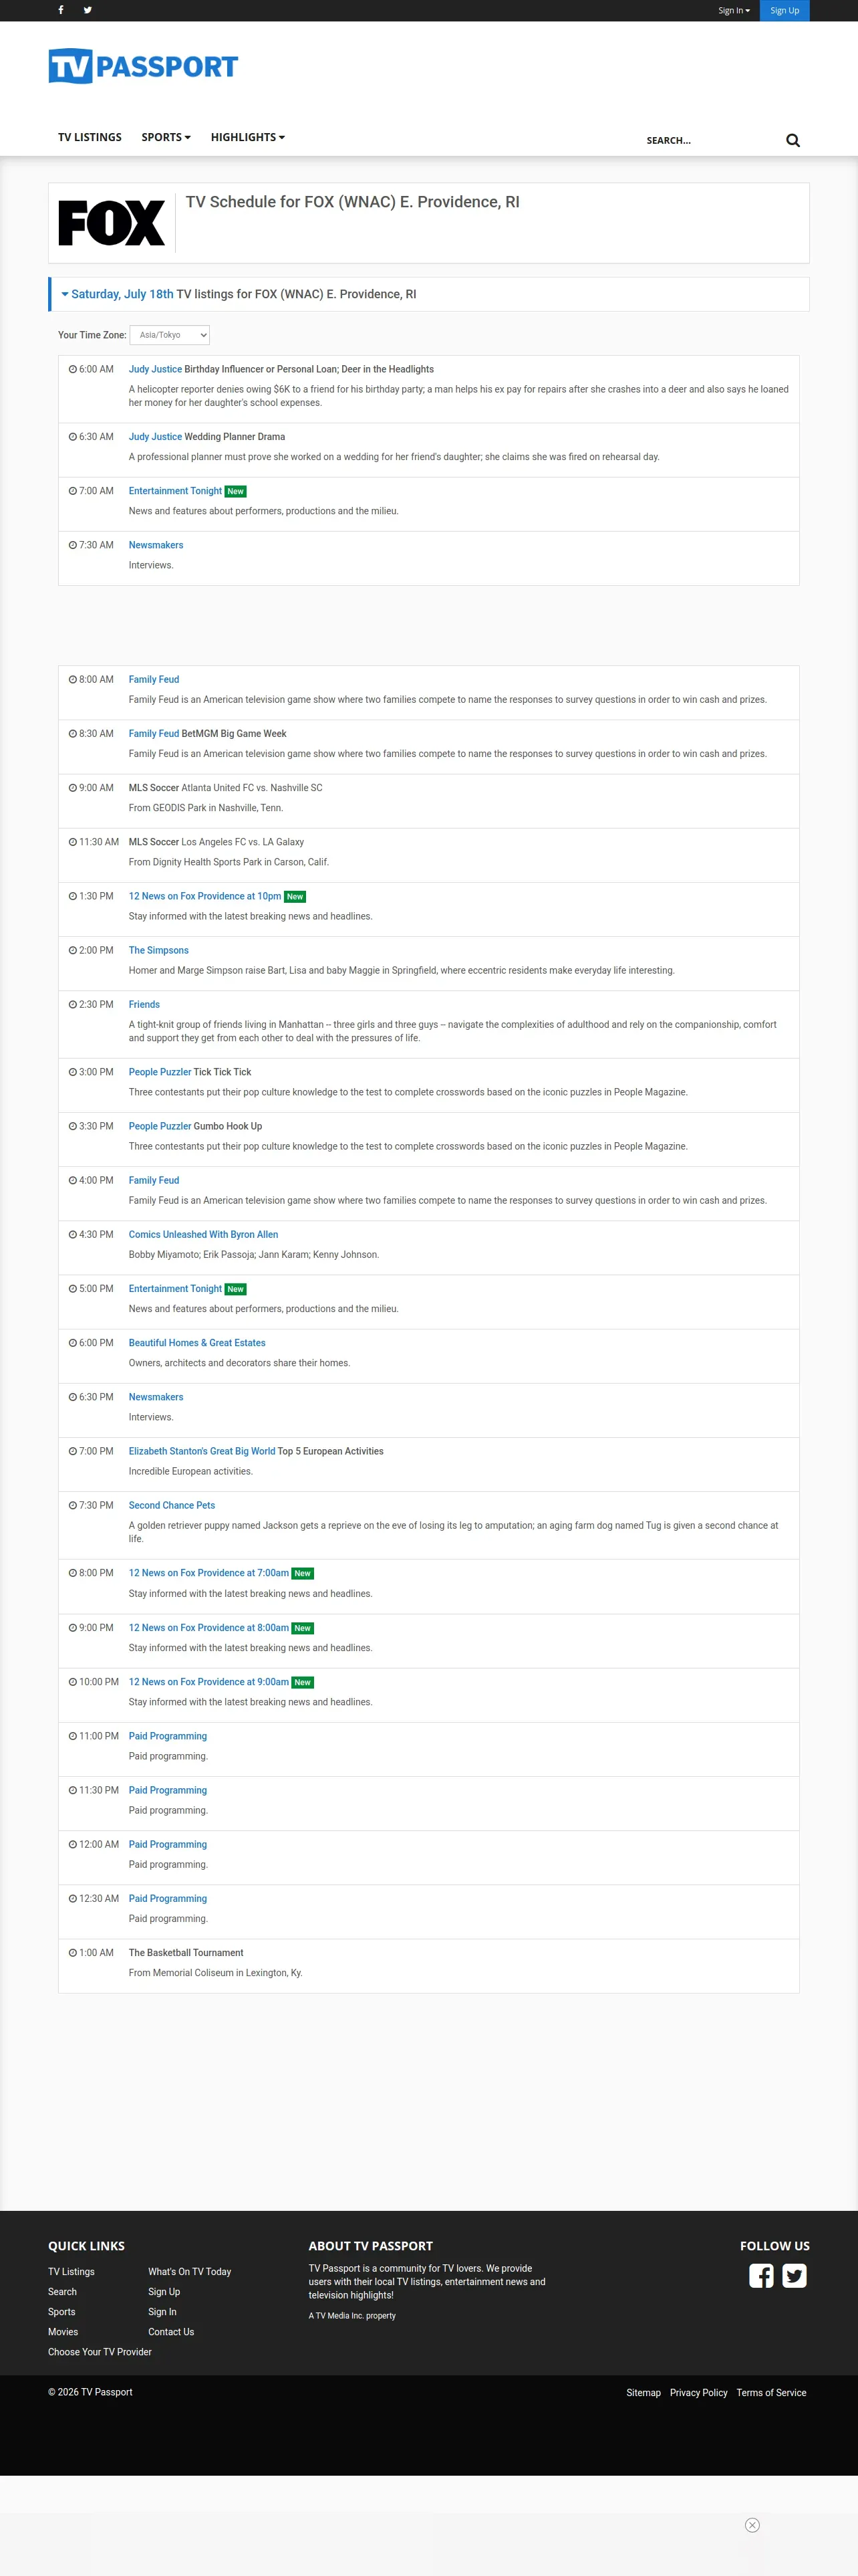The height and width of the screenshot is (2576, 858).
Task: Open Comics Unleashed With Byron Allen
Action: [204, 1234]
